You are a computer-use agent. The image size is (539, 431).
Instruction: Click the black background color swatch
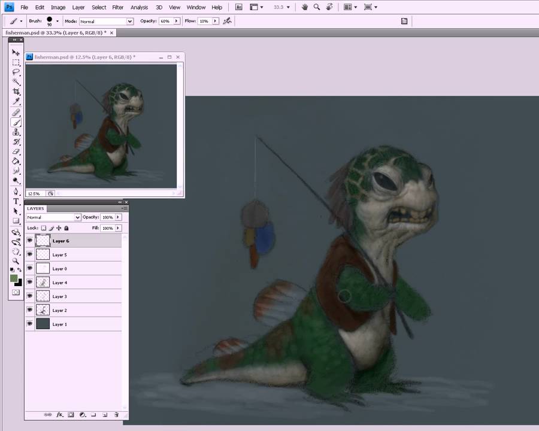click(x=19, y=283)
